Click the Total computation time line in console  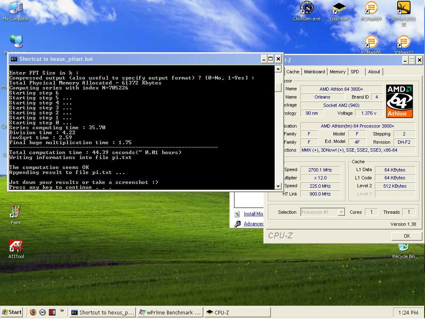click(x=95, y=152)
